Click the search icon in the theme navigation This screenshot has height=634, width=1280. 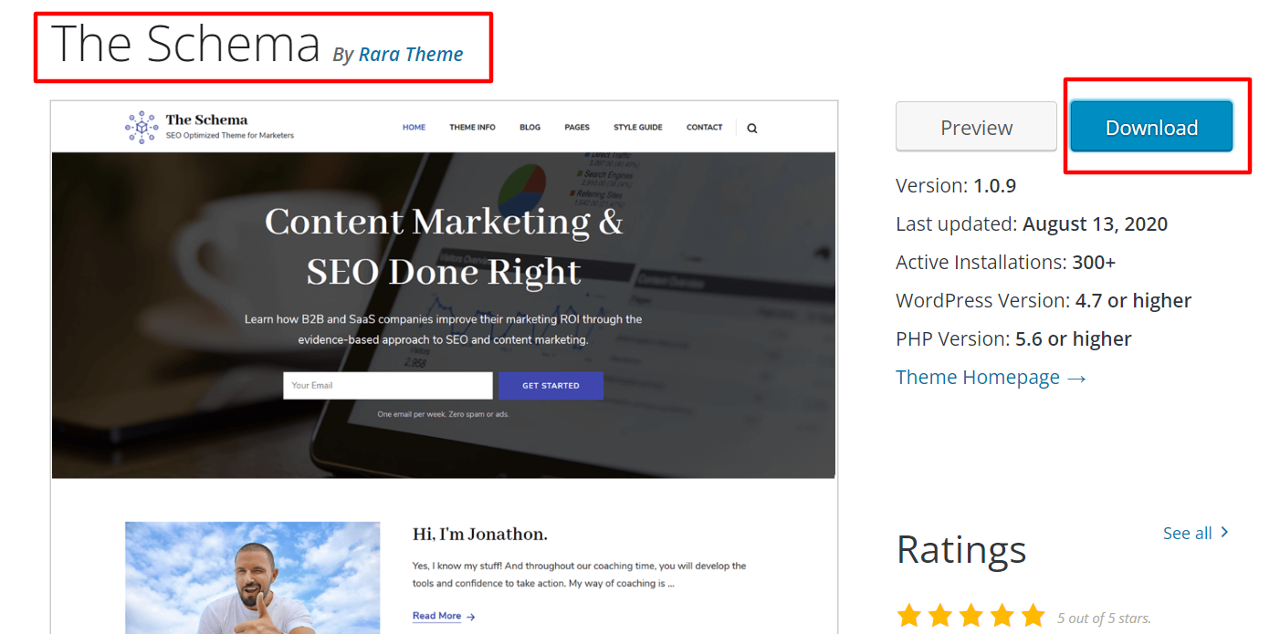[751, 127]
